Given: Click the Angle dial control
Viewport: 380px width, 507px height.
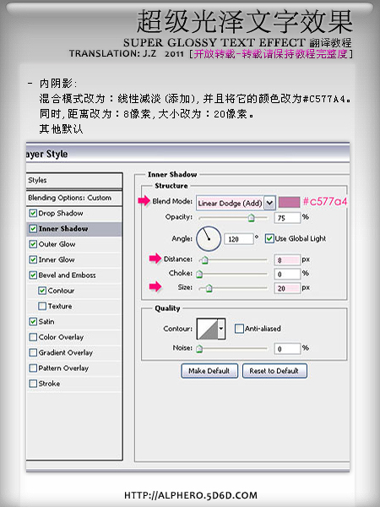Looking at the screenshot, I should [x=209, y=238].
